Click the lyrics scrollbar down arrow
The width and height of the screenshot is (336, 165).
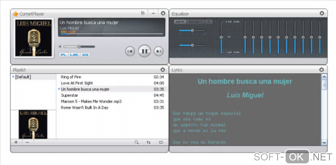[x=324, y=143]
